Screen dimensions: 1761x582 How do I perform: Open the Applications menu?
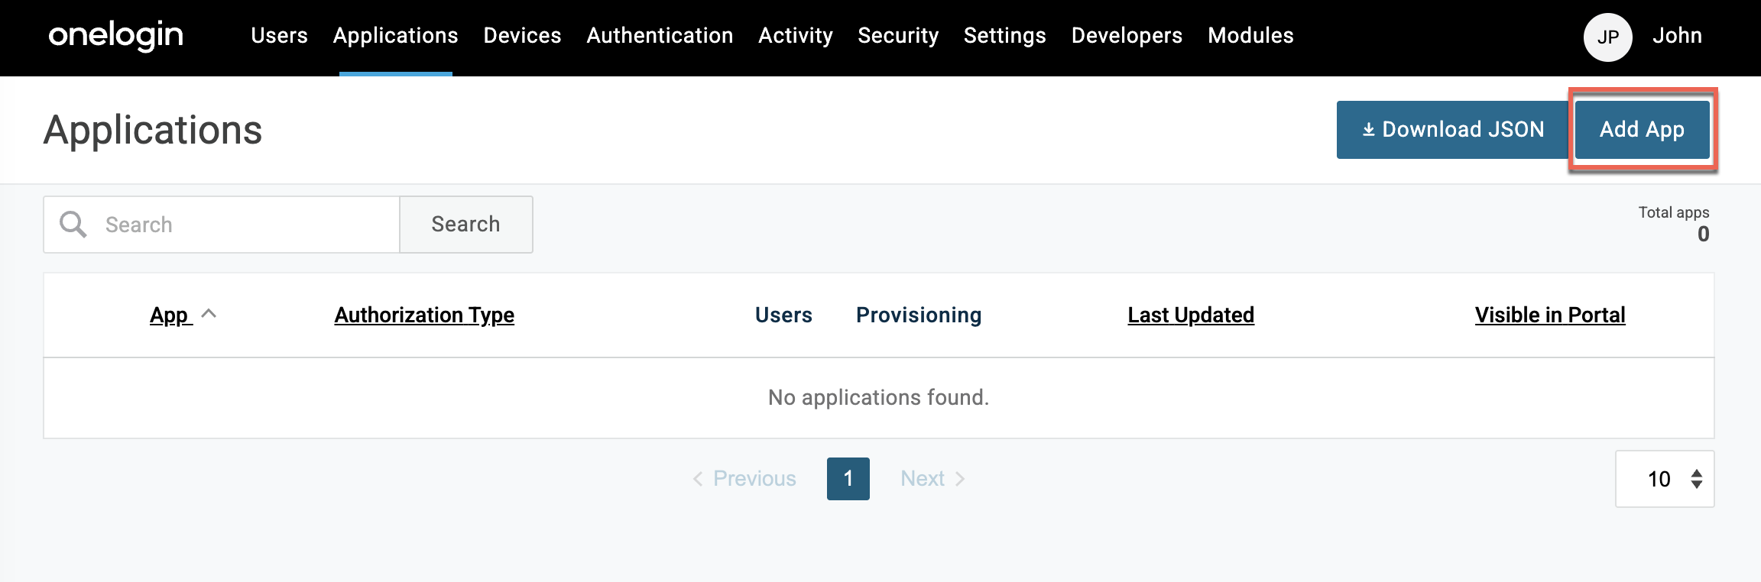(395, 36)
